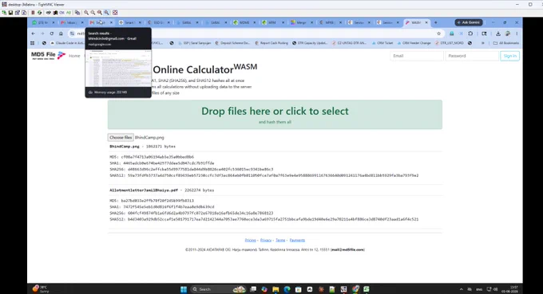Click the Gmail tab preview thumbnail
The image size is (543, 294).
coord(118,69)
